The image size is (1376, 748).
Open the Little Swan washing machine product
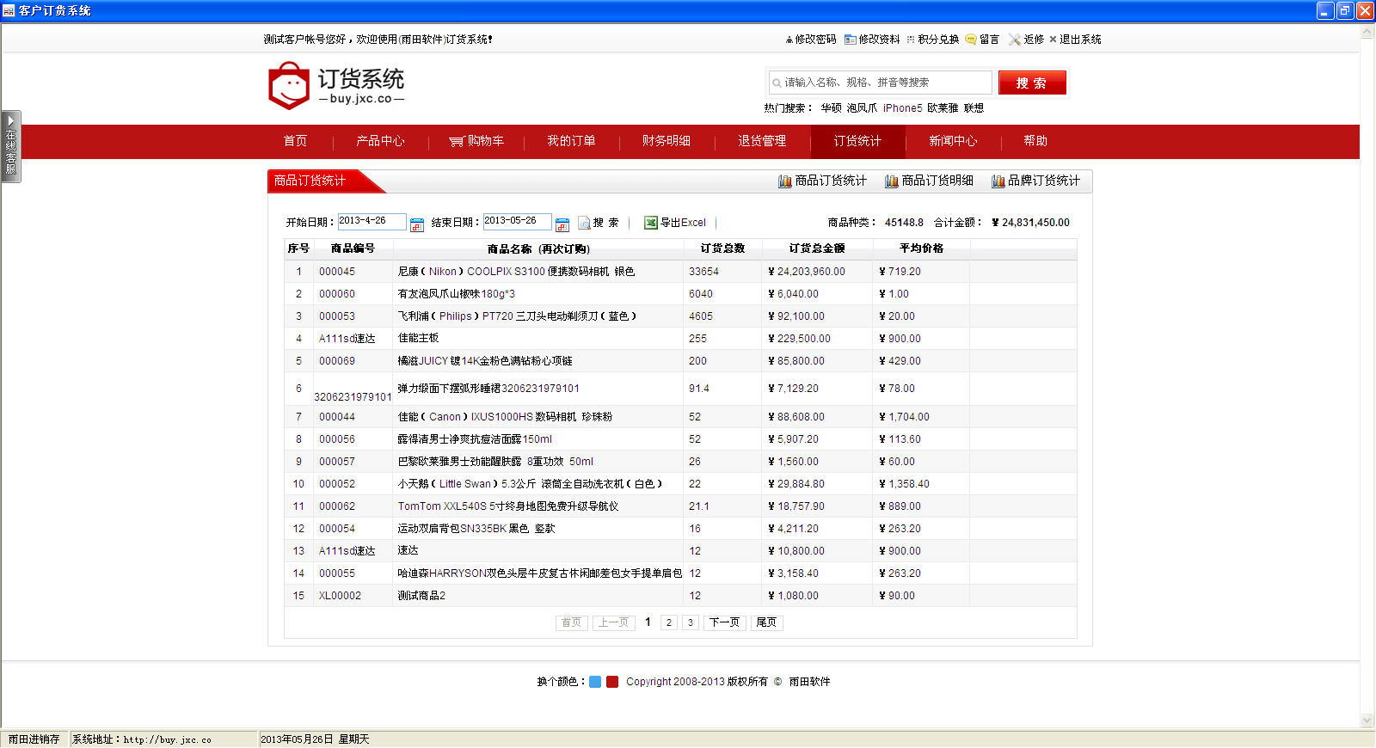click(x=530, y=484)
